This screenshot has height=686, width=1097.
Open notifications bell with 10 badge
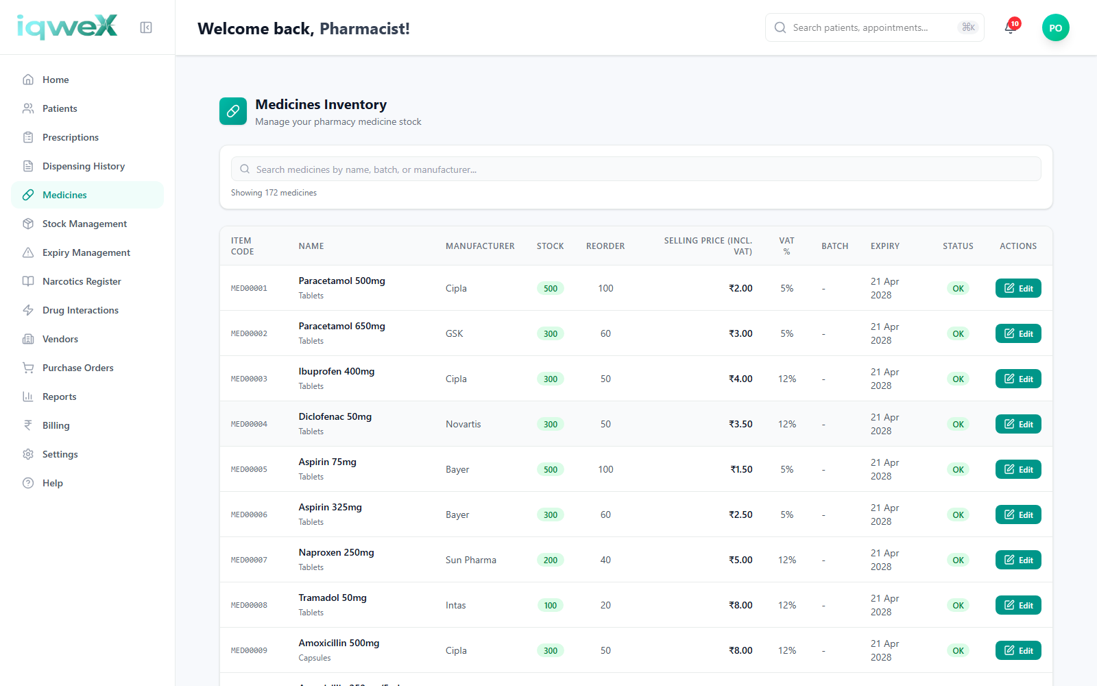[x=1010, y=27]
